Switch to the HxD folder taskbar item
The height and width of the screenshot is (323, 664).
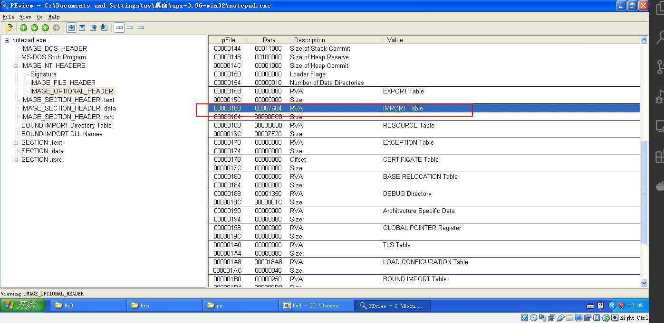pyautogui.click(x=87, y=305)
